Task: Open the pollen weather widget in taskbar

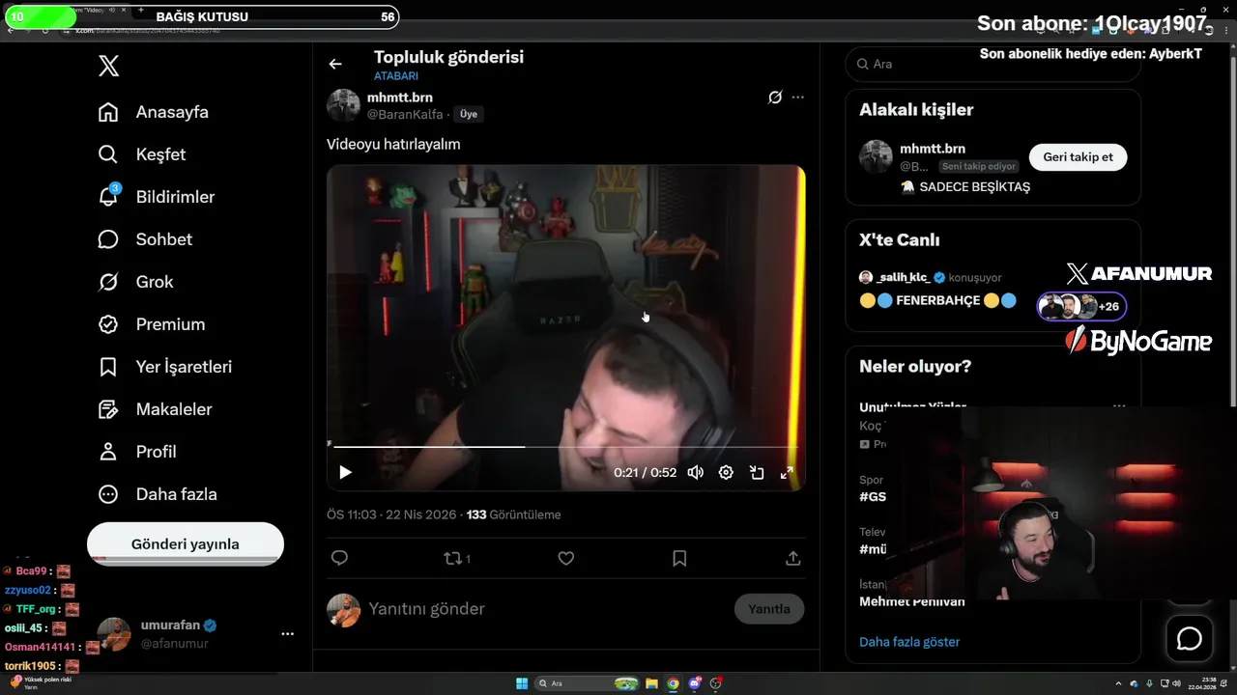Action: tap(41, 682)
